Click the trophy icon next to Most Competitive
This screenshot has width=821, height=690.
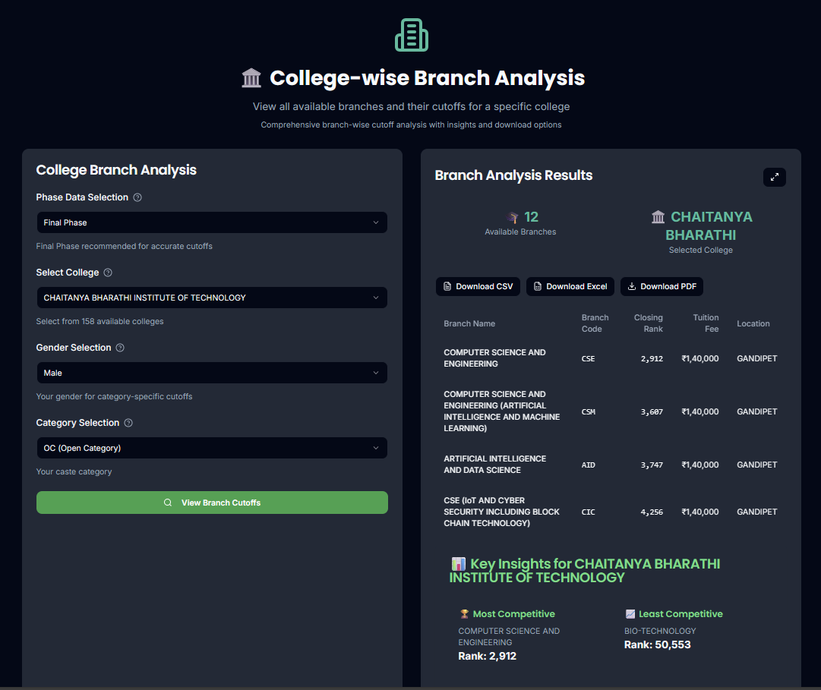(466, 613)
